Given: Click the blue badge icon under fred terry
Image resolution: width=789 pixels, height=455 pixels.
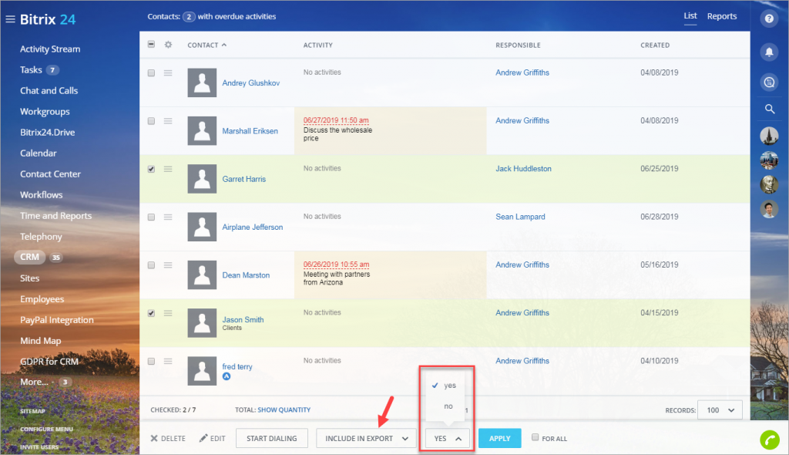Looking at the screenshot, I should point(227,376).
